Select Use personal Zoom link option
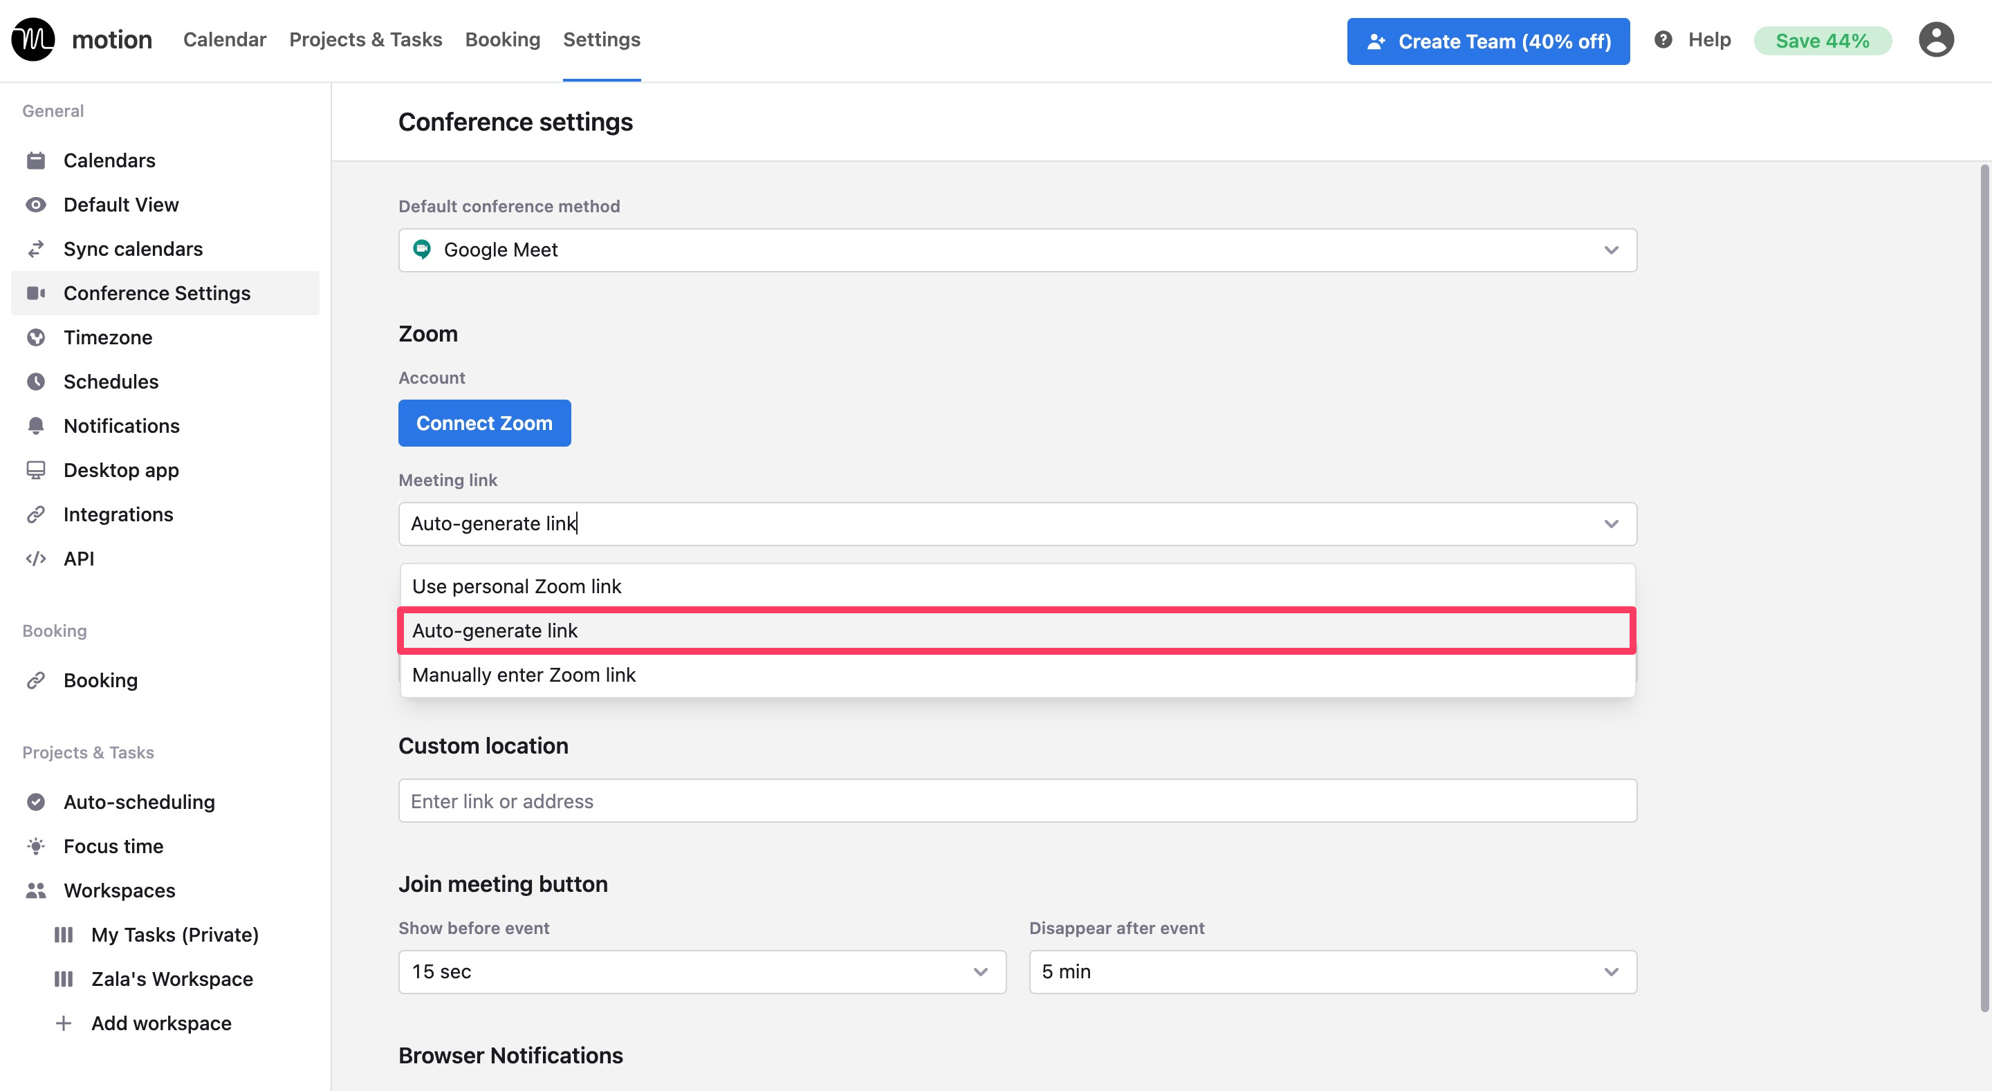Image resolution: width=1992 pixels, height=1091 pixels. pyautogui.click(x=1017, y=586)
